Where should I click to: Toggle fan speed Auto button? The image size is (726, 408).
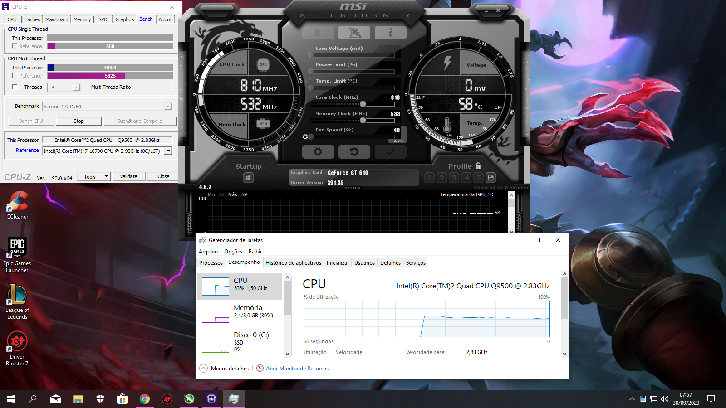pyautogui.click(x=398, y=141)
